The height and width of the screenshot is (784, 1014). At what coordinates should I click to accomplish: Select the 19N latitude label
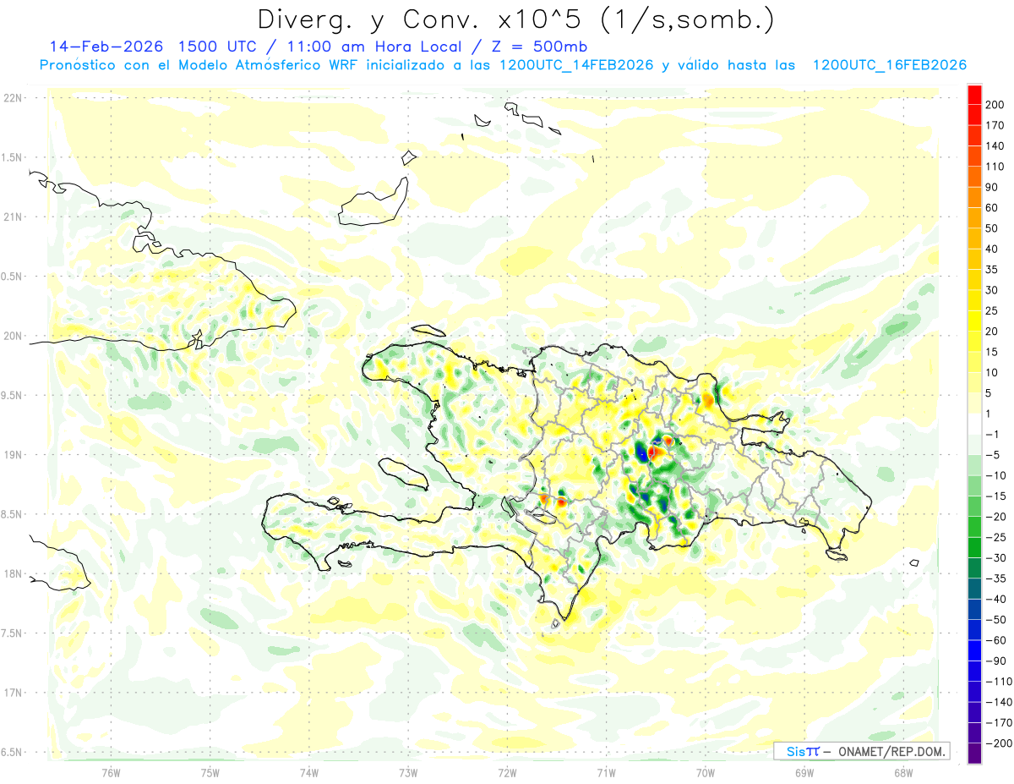pyautogui.click(x=12, y=454)
